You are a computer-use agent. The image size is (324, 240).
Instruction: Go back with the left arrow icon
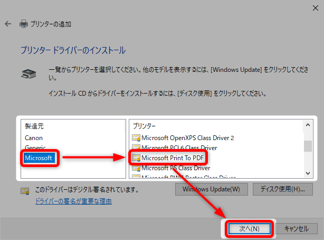[8, 24]
